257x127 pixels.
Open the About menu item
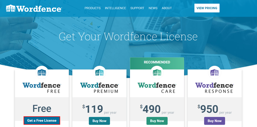[167, 8]
